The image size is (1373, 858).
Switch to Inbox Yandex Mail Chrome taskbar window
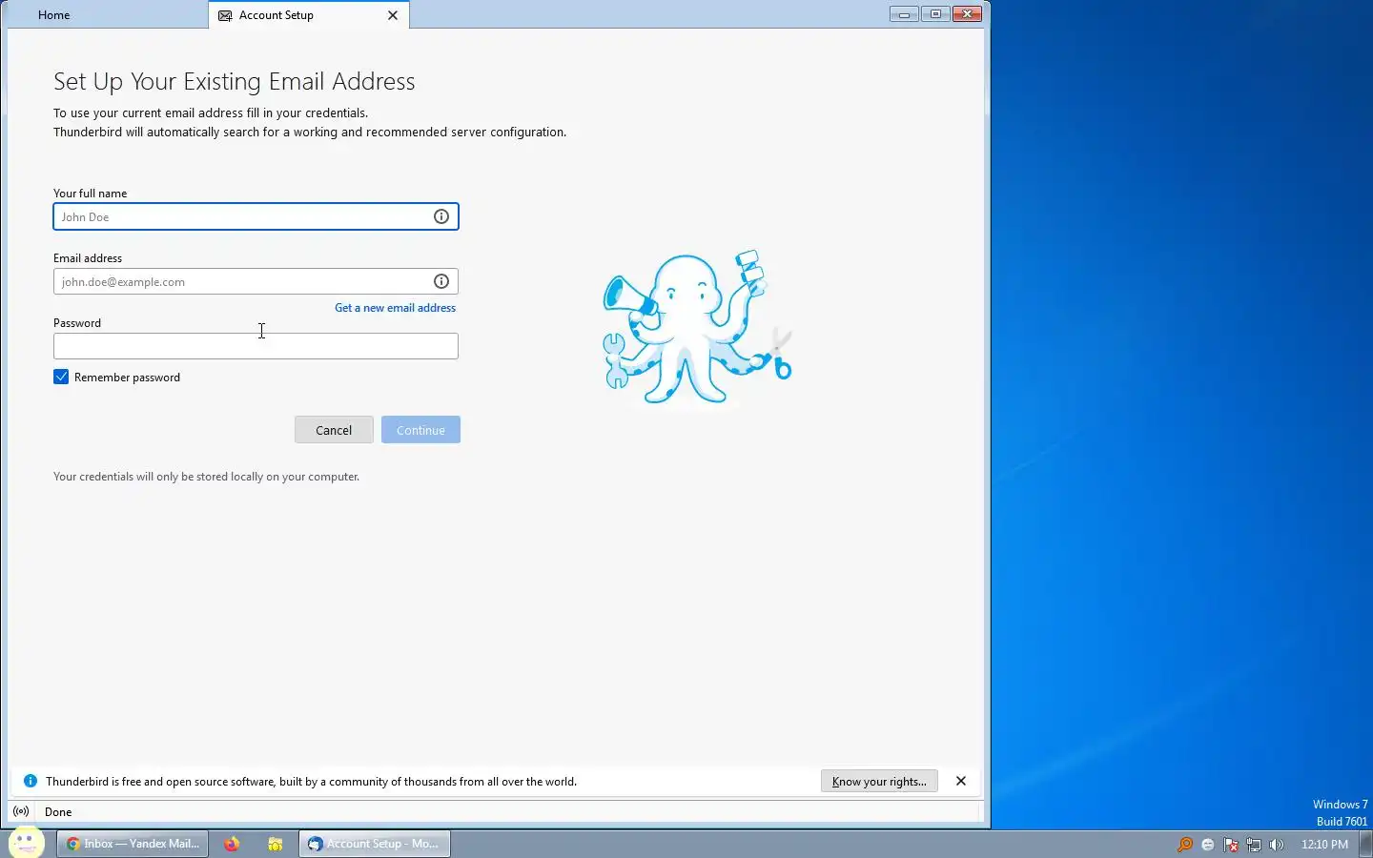[x=133, y=844]
